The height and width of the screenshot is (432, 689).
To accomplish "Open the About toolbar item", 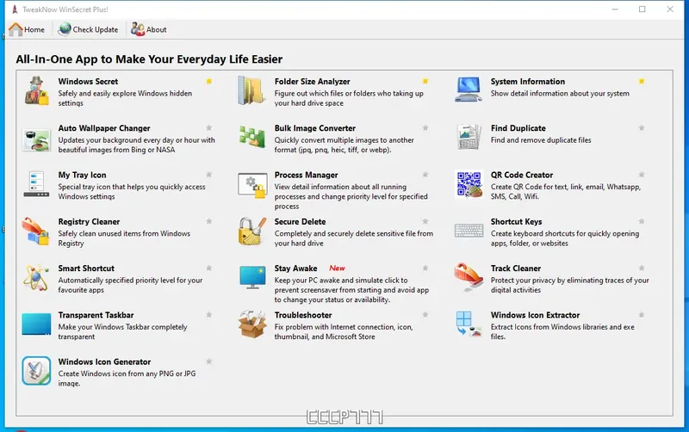I will click(x=148, y=29).
